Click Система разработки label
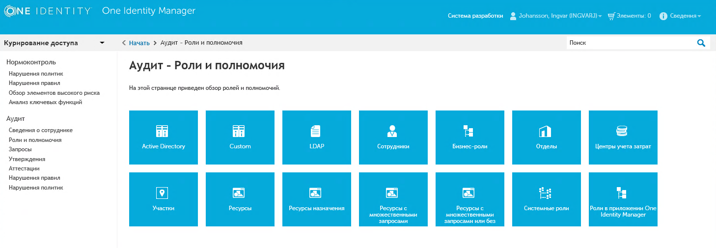The image size is (716, 248). tap(475, 16)
